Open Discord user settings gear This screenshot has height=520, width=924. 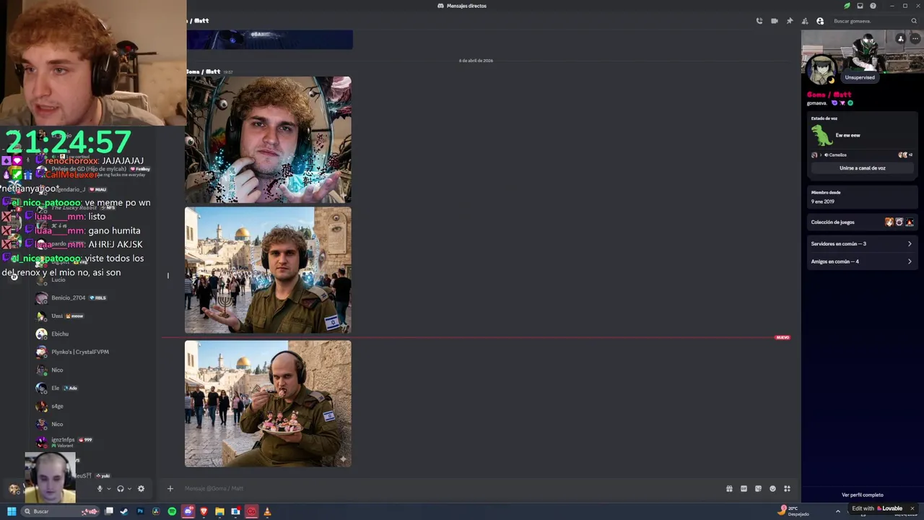(141, 489)
